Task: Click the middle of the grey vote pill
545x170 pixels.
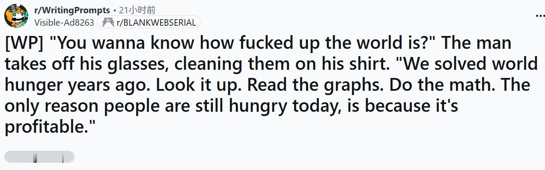Action: pyautogui.click(x=39, y=157)
